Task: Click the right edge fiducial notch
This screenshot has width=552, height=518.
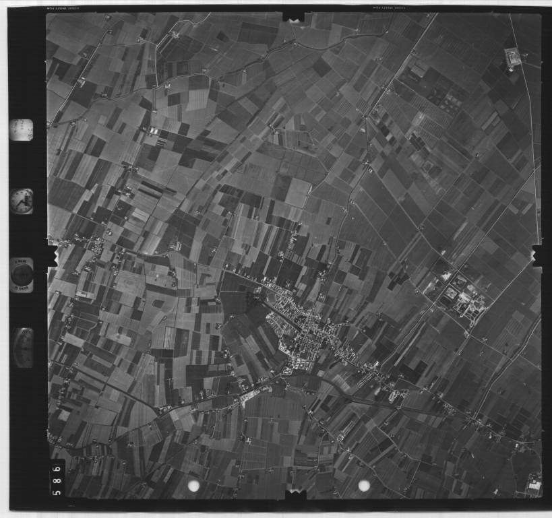Action: point(538,255)
